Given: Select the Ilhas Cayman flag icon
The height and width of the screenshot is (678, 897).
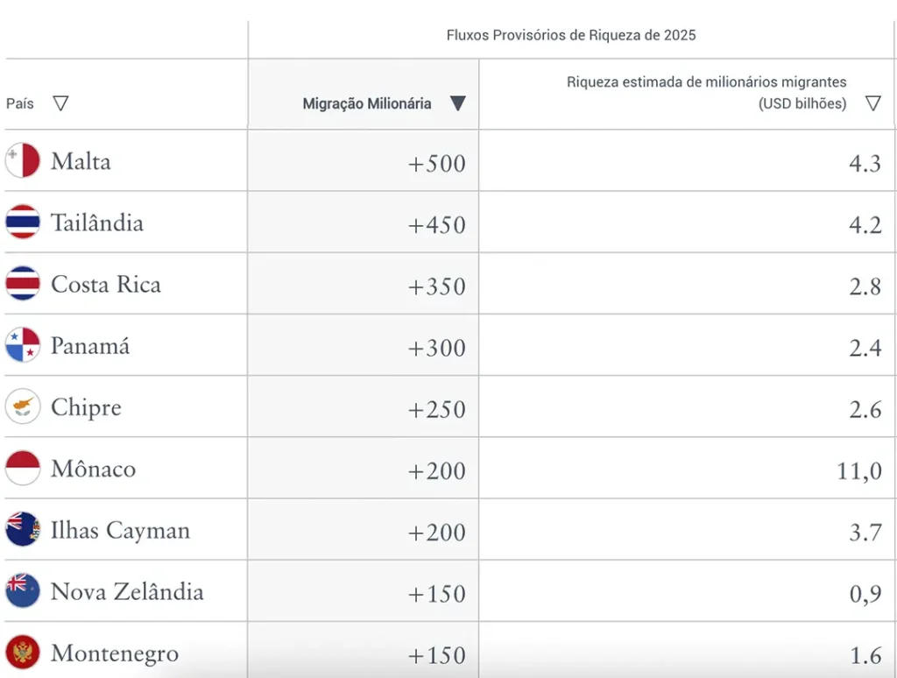Looking at the screenshot, I should point(23,529).
